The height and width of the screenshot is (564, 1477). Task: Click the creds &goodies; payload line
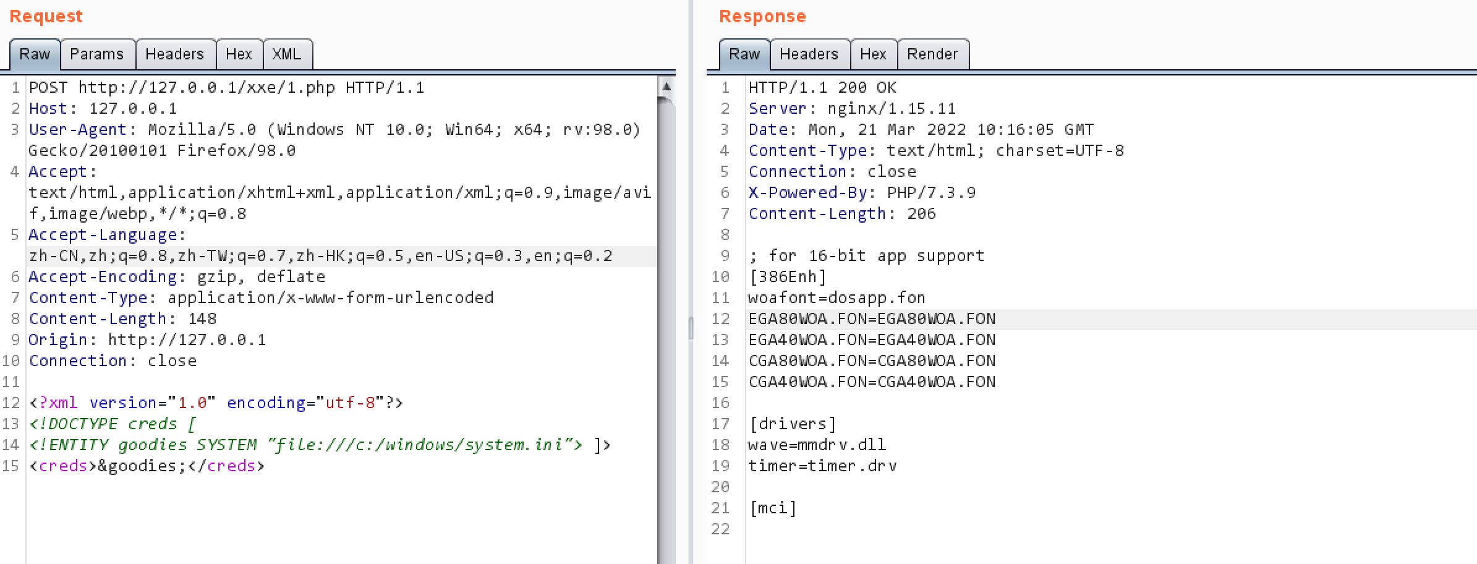click(x=147, y=466)
